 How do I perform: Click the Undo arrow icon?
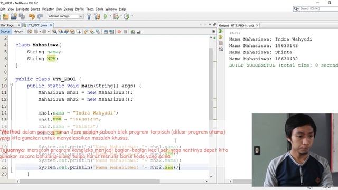coord(32,16)
